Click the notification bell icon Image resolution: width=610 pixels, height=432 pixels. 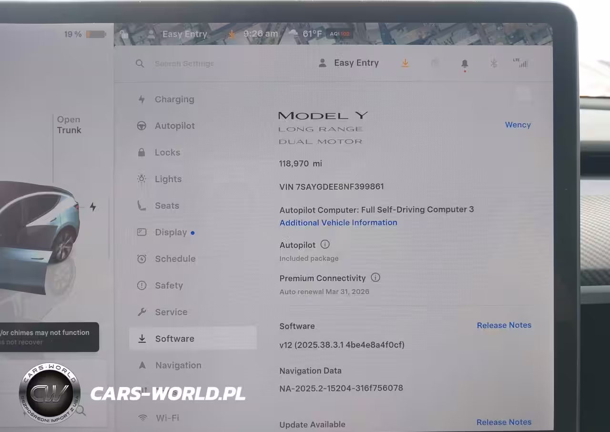coord(465,63)
